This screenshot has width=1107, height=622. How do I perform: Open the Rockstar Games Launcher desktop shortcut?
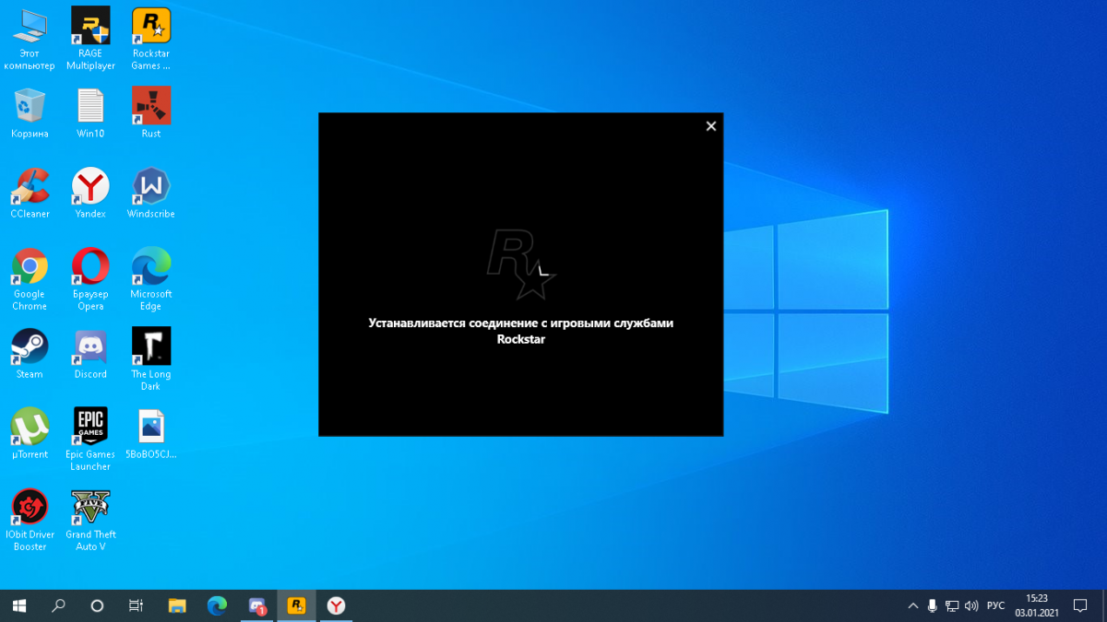pyautogui.click(x=150, y=28)
